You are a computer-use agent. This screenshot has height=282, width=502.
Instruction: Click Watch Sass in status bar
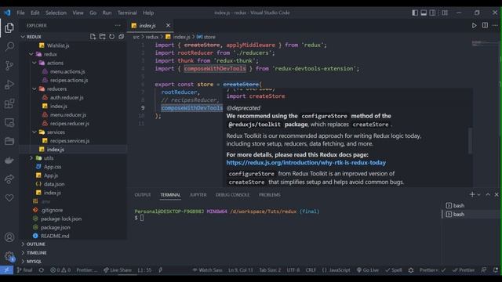[207, 270]
